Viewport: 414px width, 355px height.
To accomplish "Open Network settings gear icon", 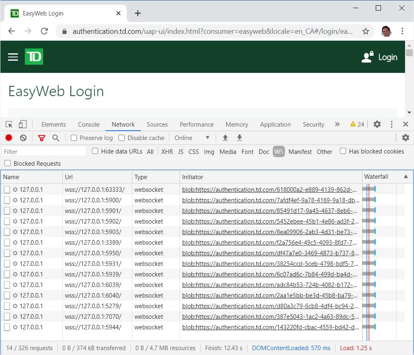I will (405, 138).
